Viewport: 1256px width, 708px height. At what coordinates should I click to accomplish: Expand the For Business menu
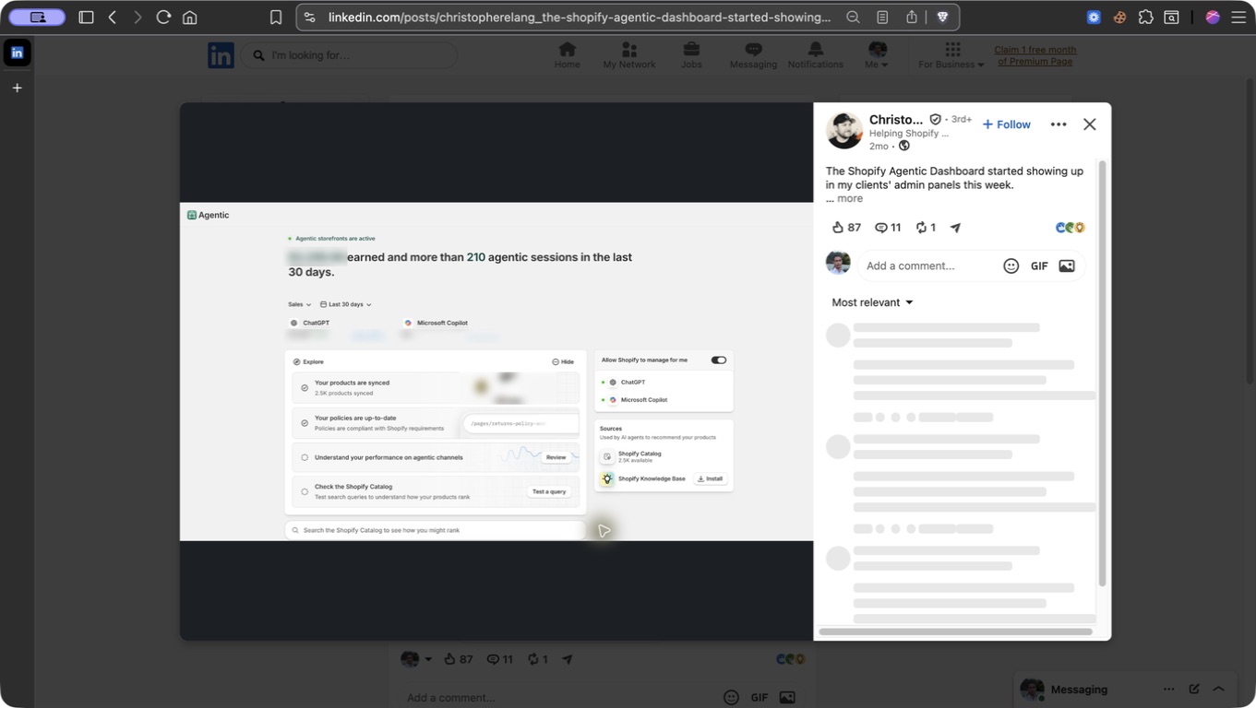(951, 55)
